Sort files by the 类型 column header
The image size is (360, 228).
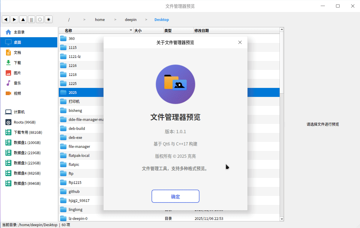(178, 31)
